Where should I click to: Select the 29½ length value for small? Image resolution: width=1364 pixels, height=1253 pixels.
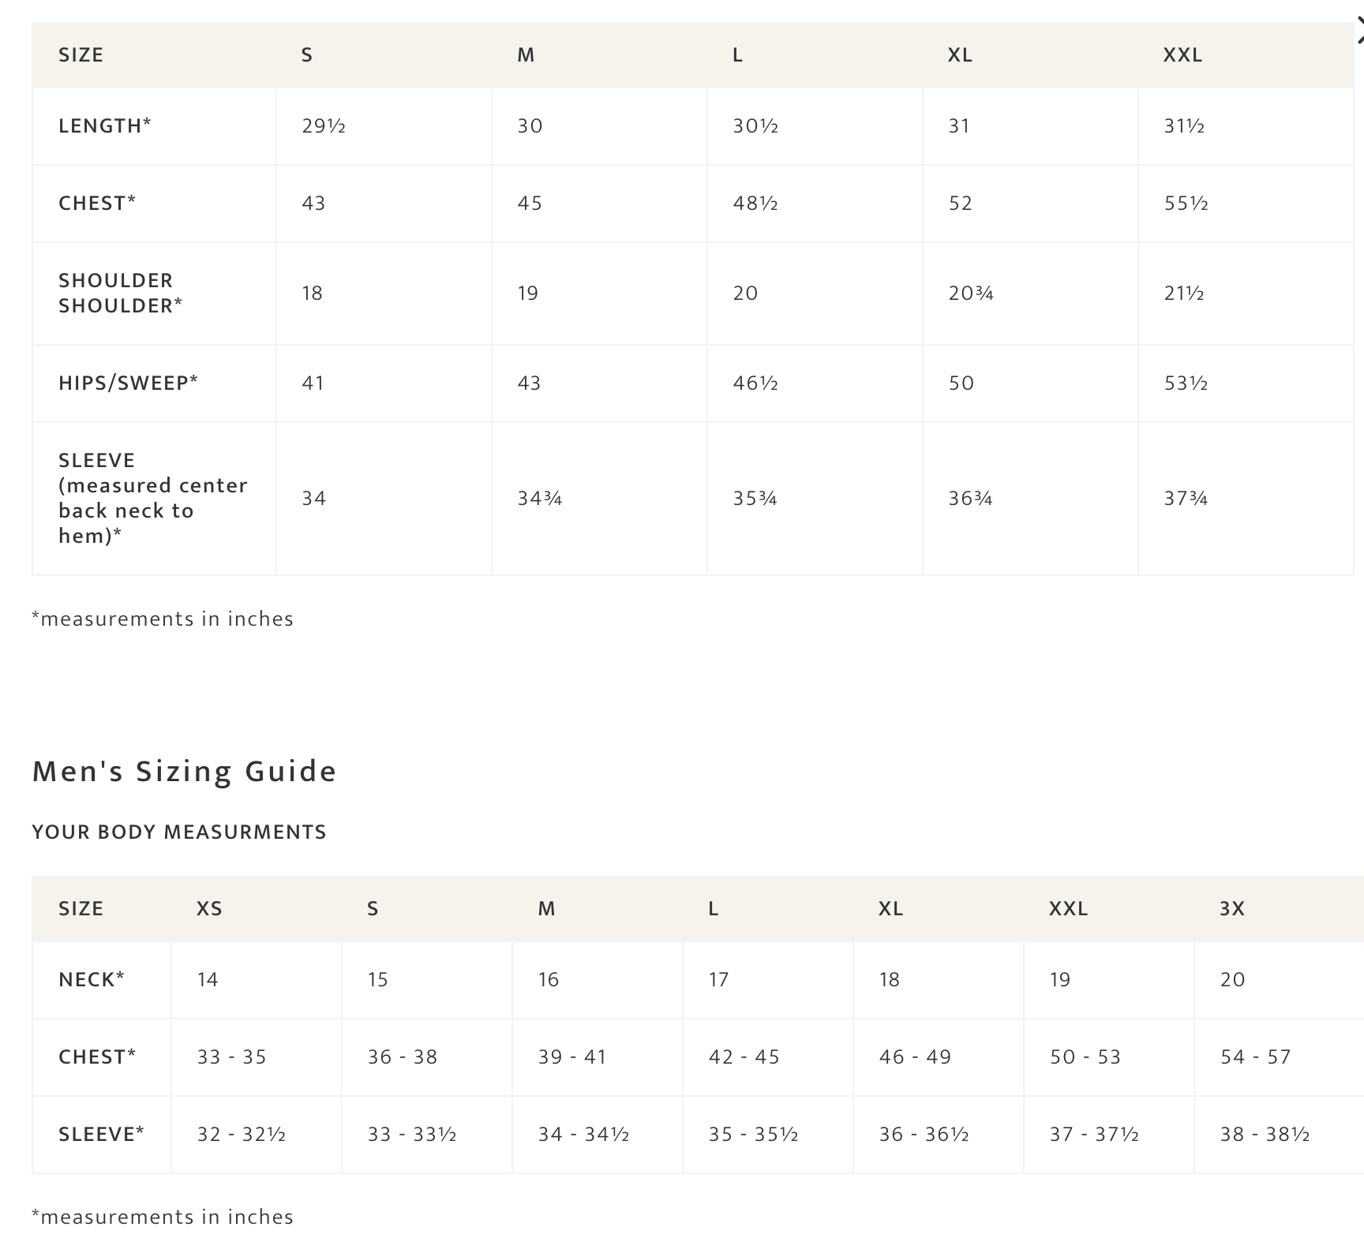pyautogui.click(x=324, y=125)
